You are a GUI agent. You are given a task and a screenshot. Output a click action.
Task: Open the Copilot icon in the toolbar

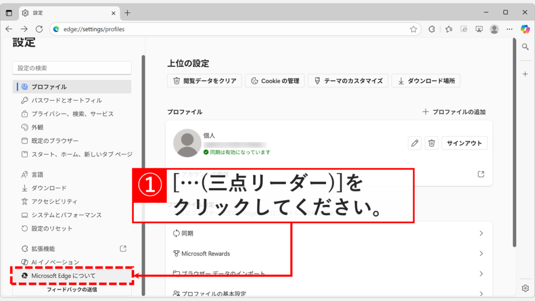pyautogui.click(x=525, y=29)
